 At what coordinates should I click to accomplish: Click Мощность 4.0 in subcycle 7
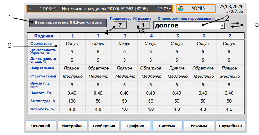pos(229,110)
